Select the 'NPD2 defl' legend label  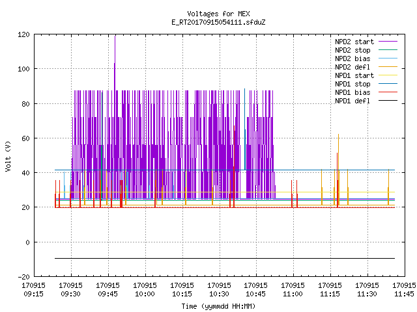pos(352,67)
